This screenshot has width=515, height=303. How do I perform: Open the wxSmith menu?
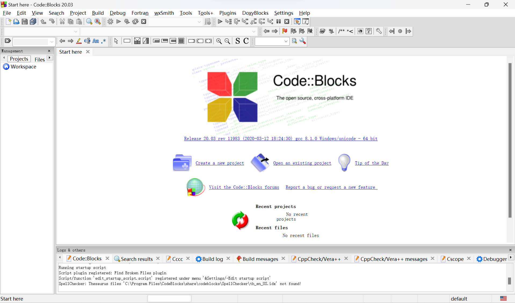(x=164, y=13)
